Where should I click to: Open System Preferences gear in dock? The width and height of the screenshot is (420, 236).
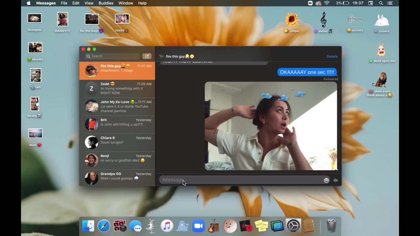click(293, 226)
